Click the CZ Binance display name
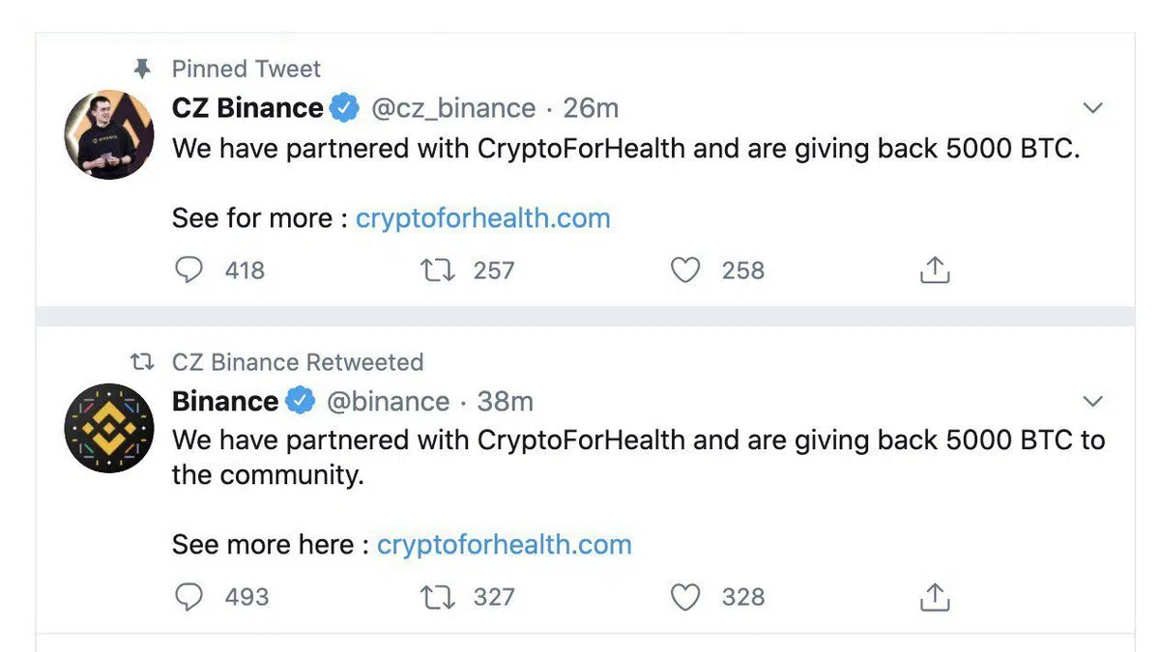The image size is (1160, 652). tap(247, 108)
